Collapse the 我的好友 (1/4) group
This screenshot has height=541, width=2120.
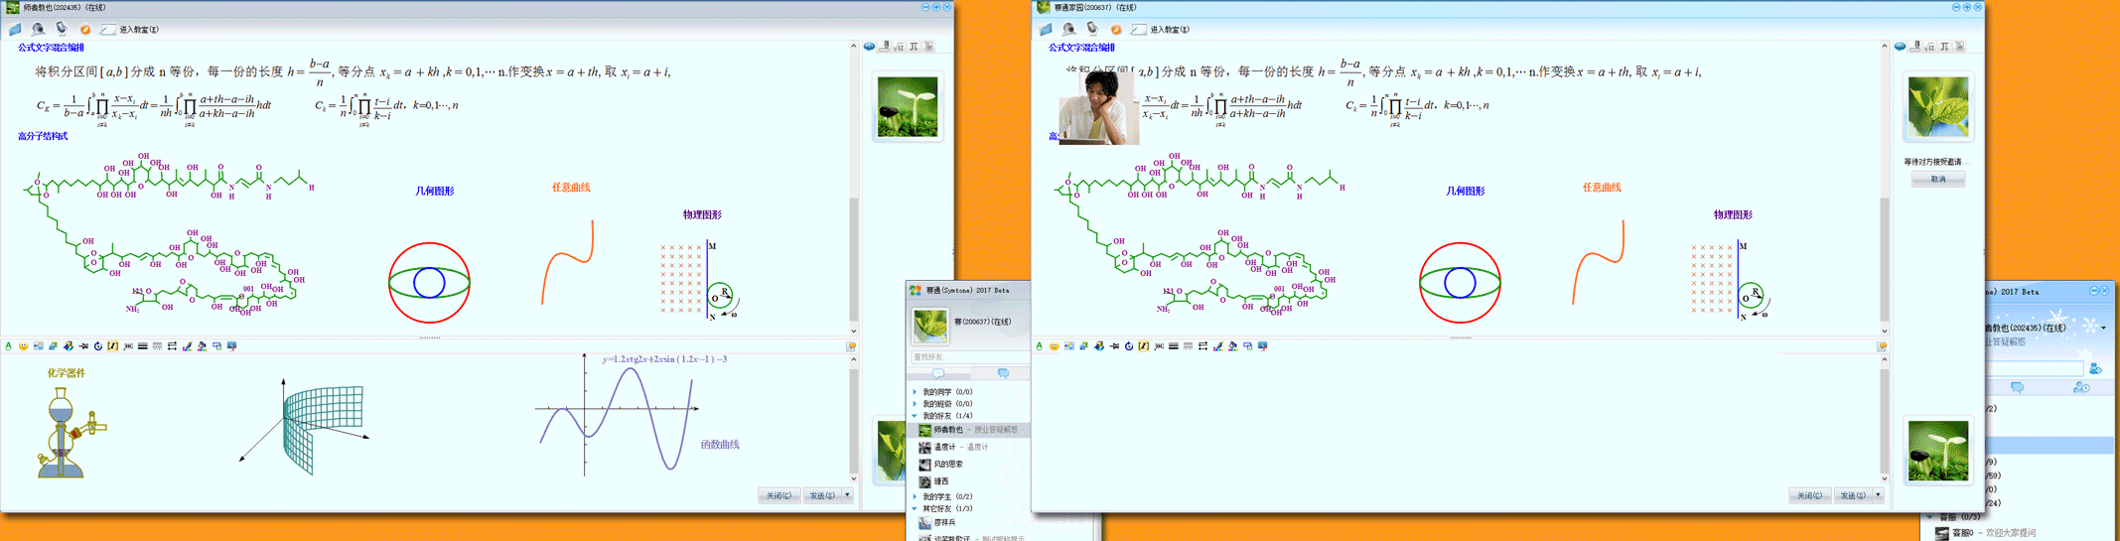pos(915,416)
